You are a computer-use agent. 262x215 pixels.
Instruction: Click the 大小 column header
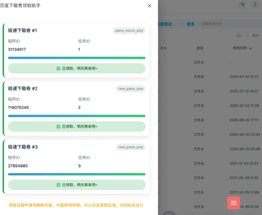coord(163,48)
